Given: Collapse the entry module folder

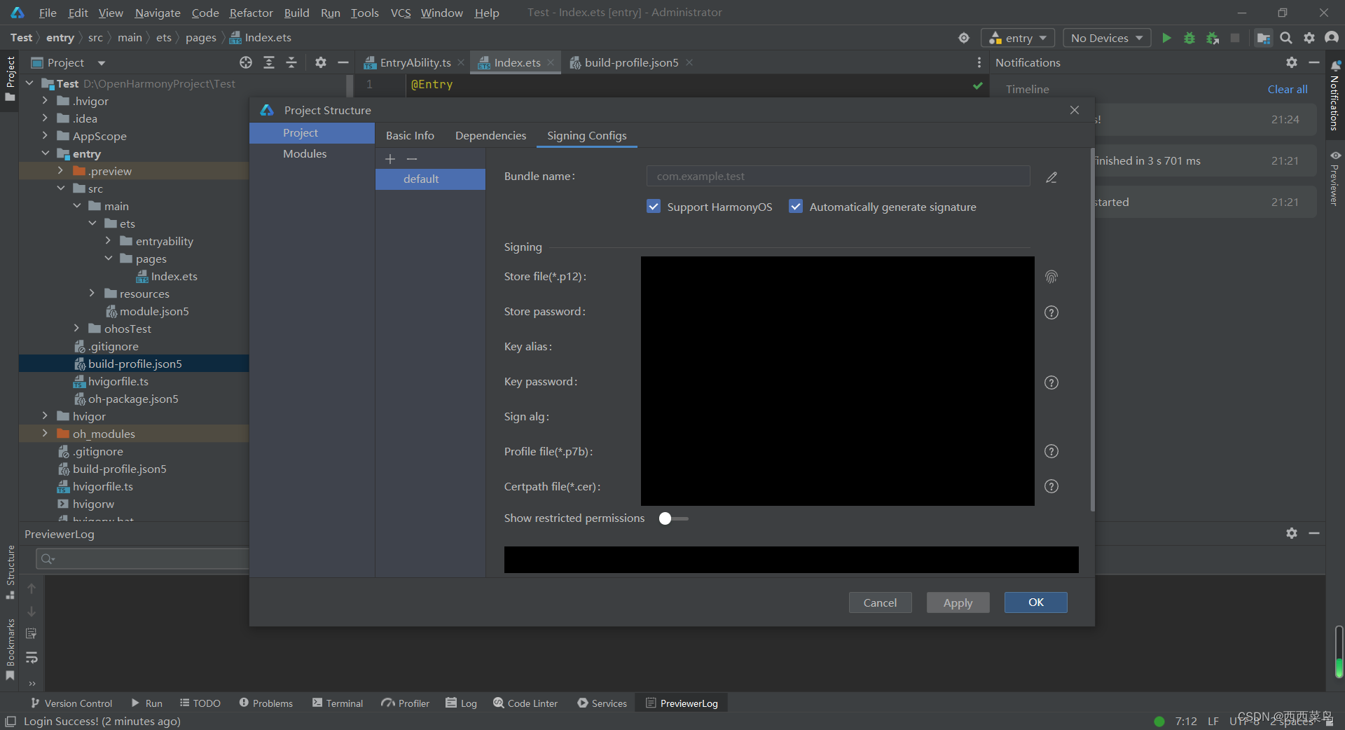Looking at the screenshot, I should click(x=45, y=153).
